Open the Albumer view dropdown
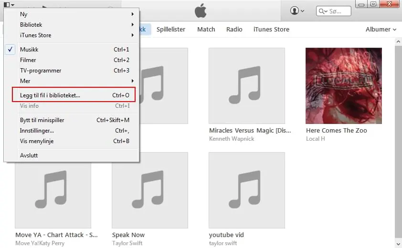 (381, 30)
